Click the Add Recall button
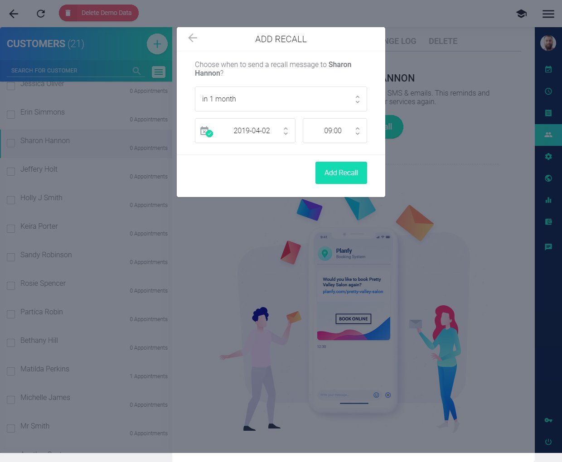Screen dimensions: 562x462 point(341,173)
